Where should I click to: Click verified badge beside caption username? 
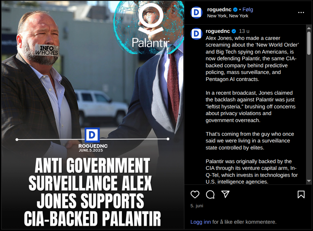click(x=234, y=31)
